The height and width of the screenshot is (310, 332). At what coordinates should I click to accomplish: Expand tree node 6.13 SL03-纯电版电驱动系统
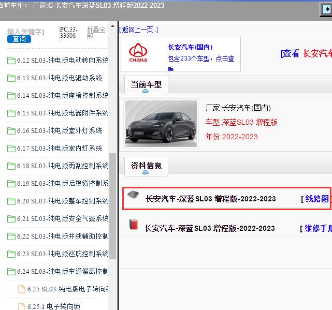[60, 78]
